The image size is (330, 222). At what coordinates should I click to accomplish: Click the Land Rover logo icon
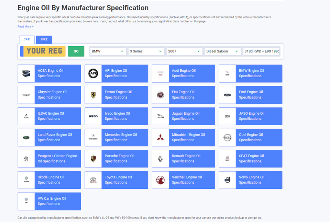coord(26,138)
